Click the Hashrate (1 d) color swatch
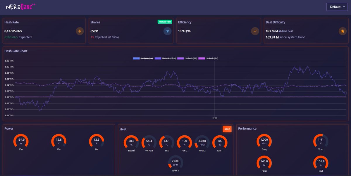Image resolution: width=351 pixels, height=176 pixels. click(x=202, y=58)
